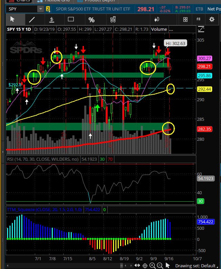
Task: Click the cyan 295.86 price axis label
Action: 204,76
